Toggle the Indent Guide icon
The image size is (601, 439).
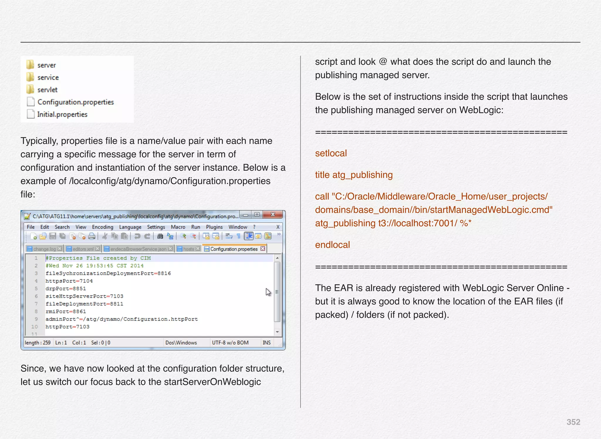(x=249, y=236)
